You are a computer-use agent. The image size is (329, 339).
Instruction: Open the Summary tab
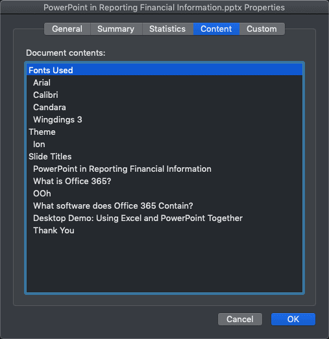(116, 29)
